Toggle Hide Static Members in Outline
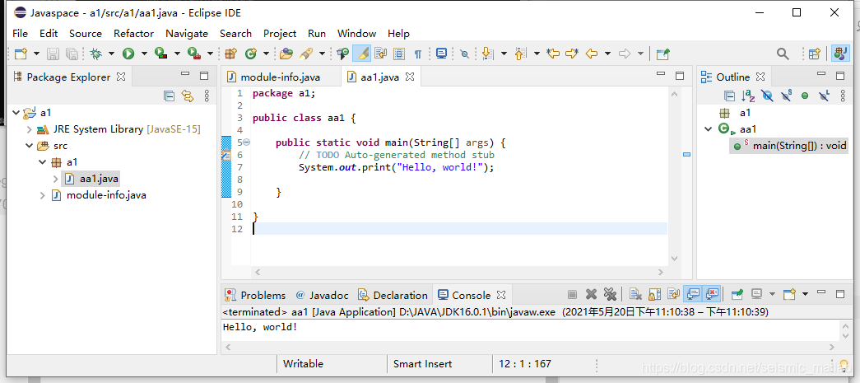The image size is (860, 383). [786, 96]
